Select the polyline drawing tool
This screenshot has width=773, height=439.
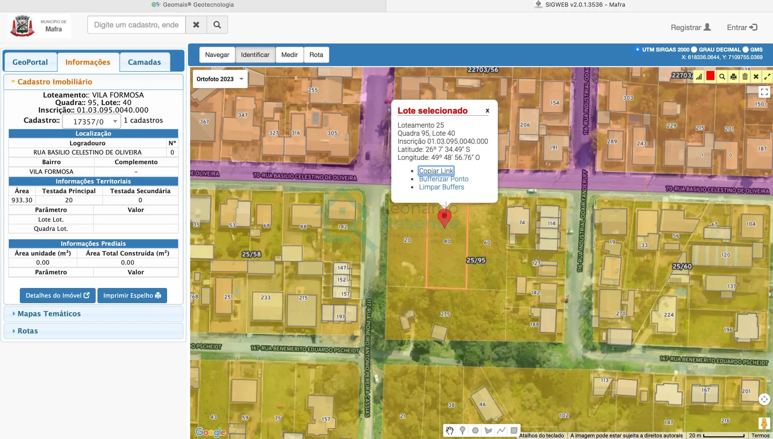click(x=501, y=431)
